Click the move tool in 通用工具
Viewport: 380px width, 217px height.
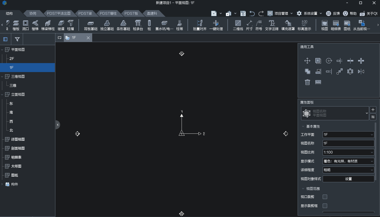tap(307, 61)
